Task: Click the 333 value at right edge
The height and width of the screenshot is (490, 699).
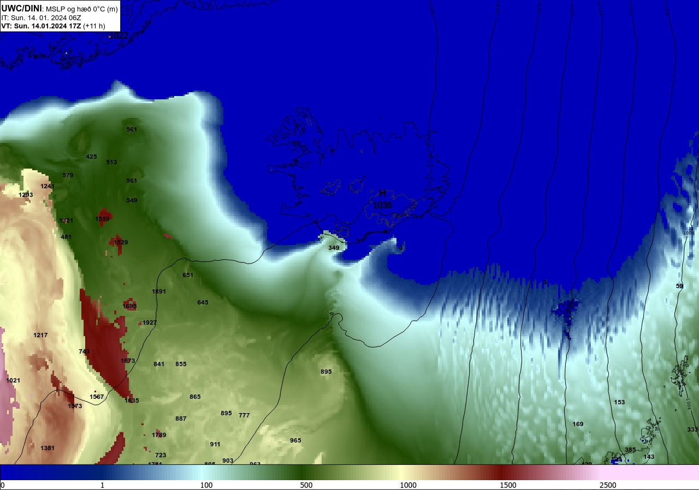Action: coord(692,429)
